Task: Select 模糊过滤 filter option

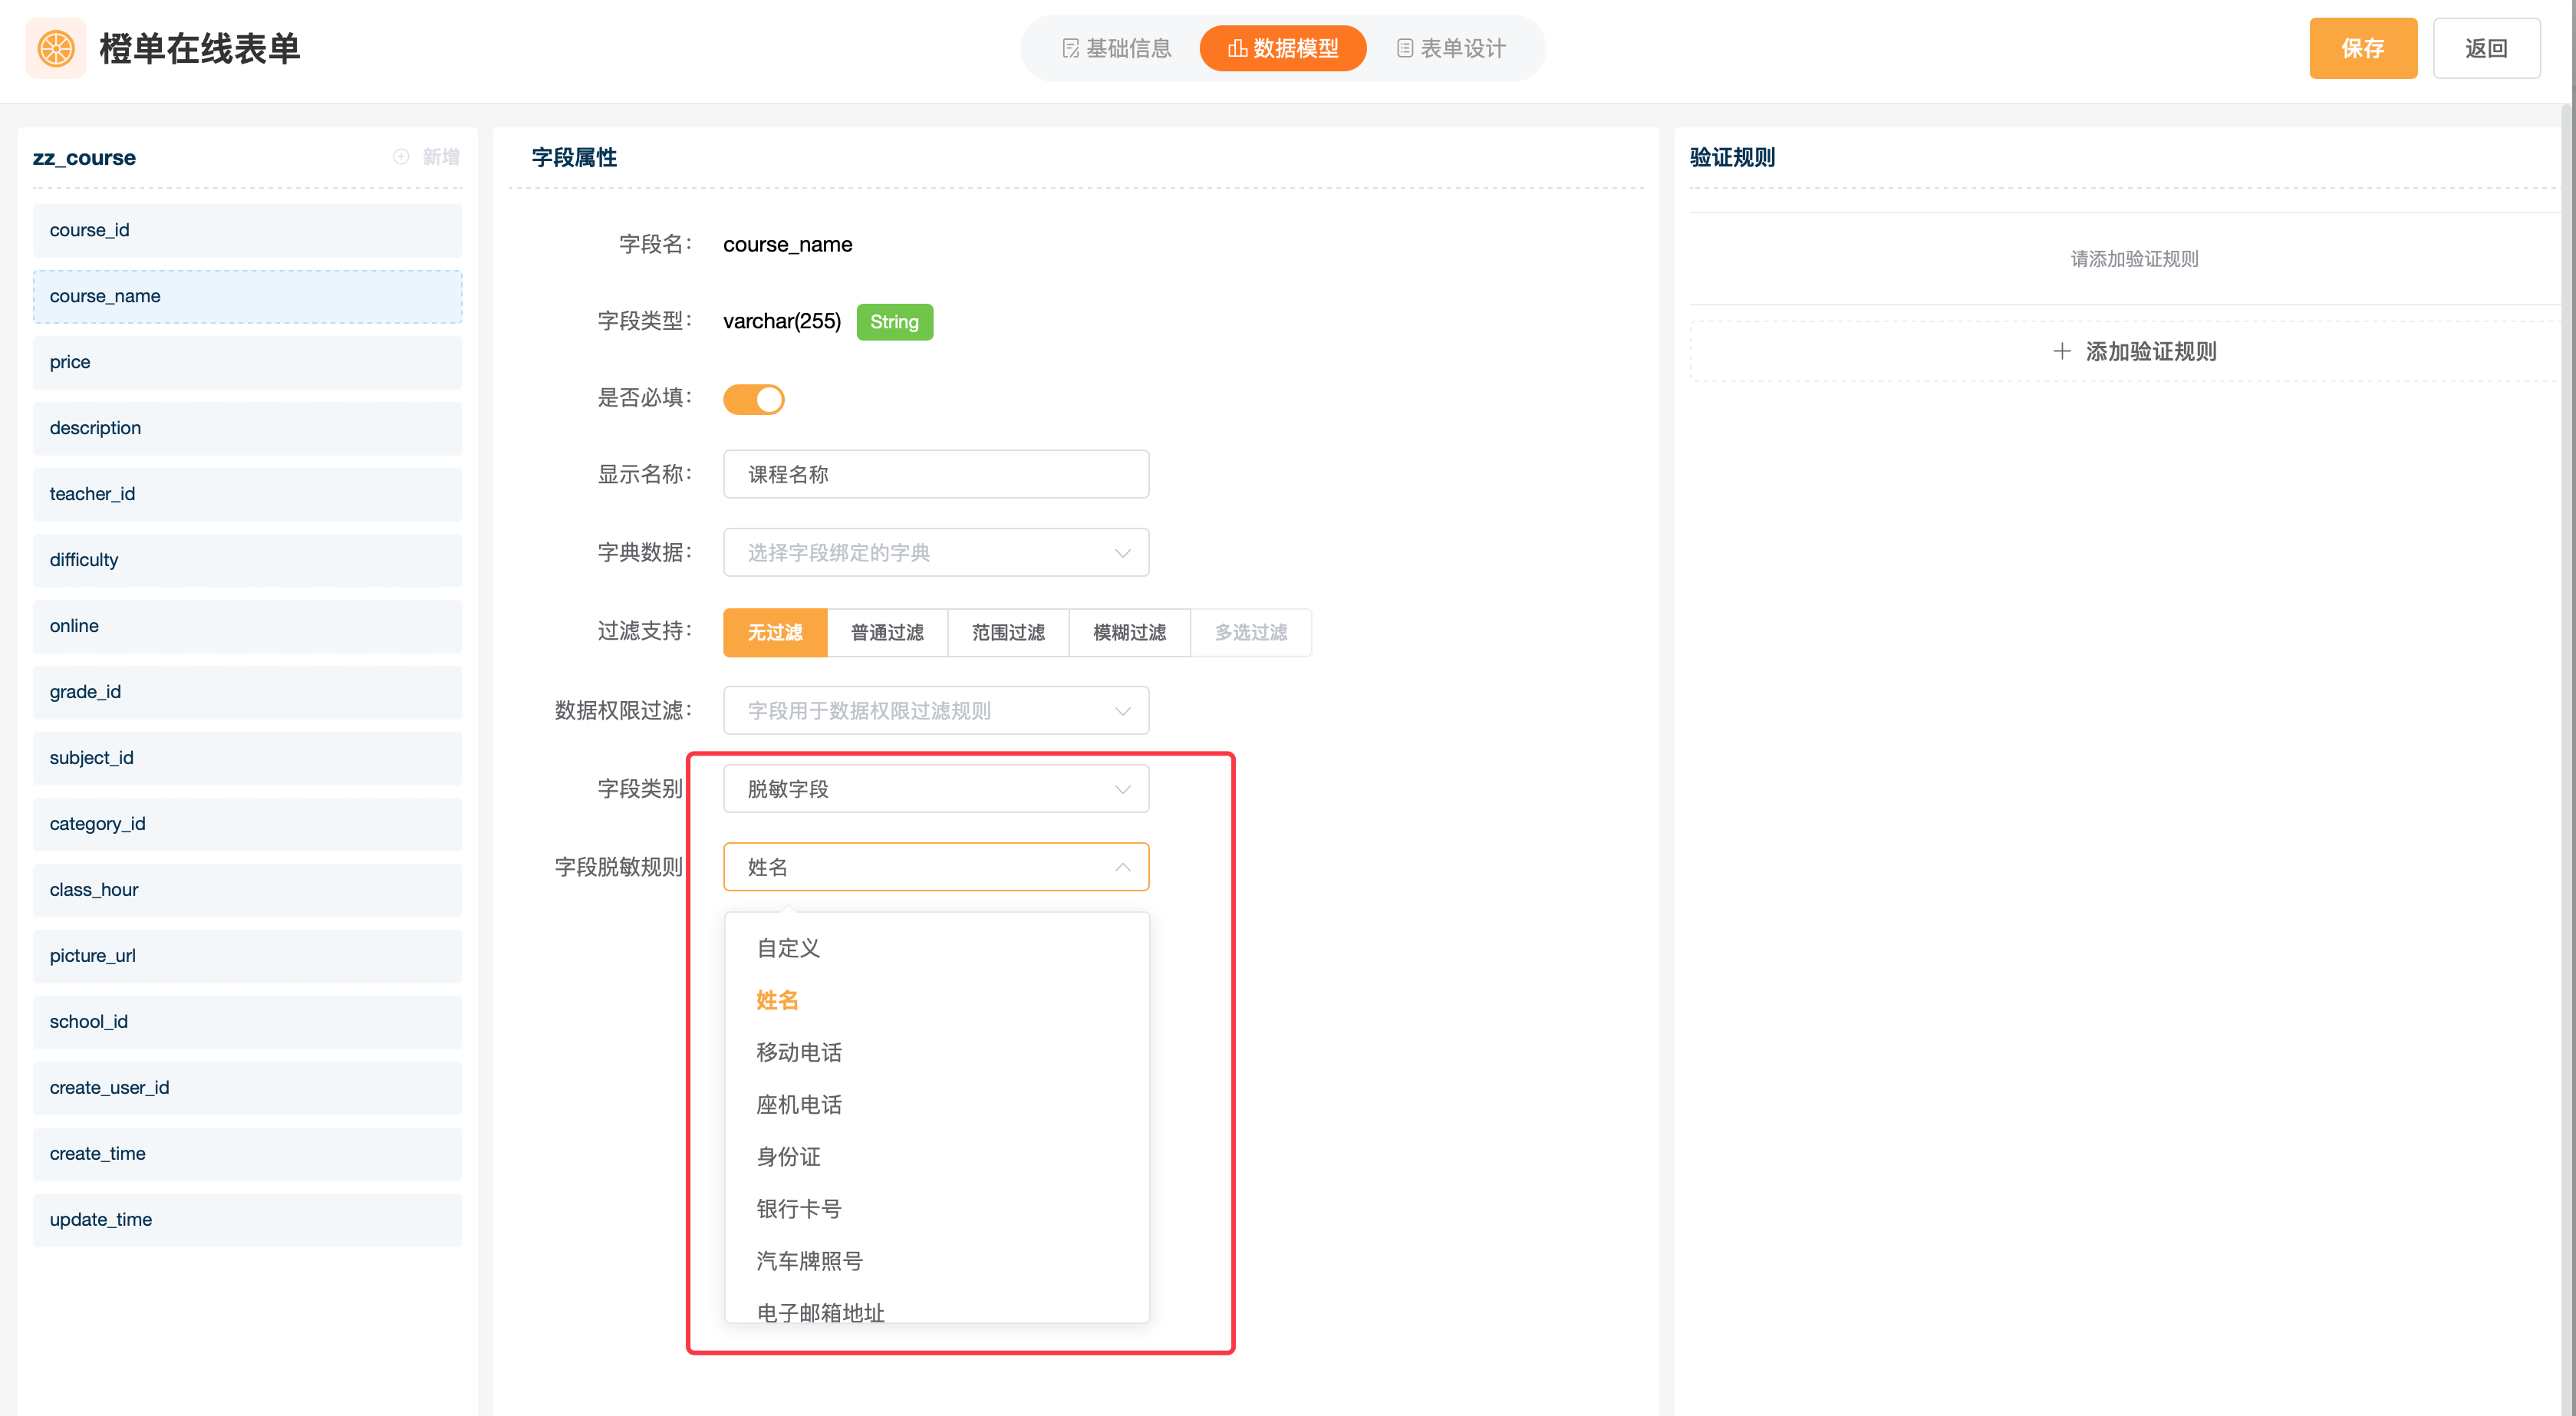Action: [x=1129, y=632]
